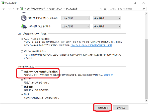Click the vertical scrollbar down arrow

tap(146, 100)
